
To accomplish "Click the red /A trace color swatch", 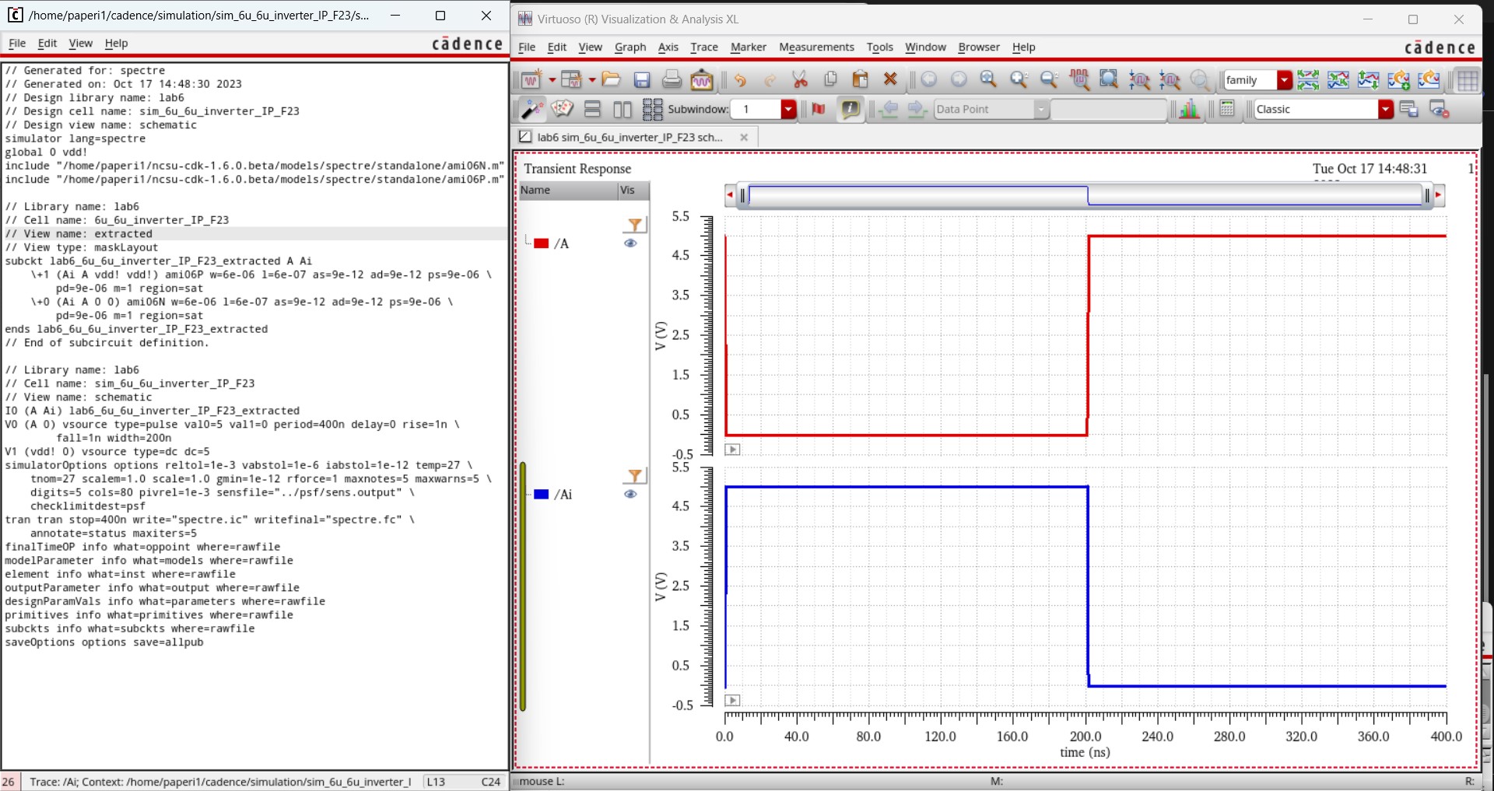I will 542,243.
